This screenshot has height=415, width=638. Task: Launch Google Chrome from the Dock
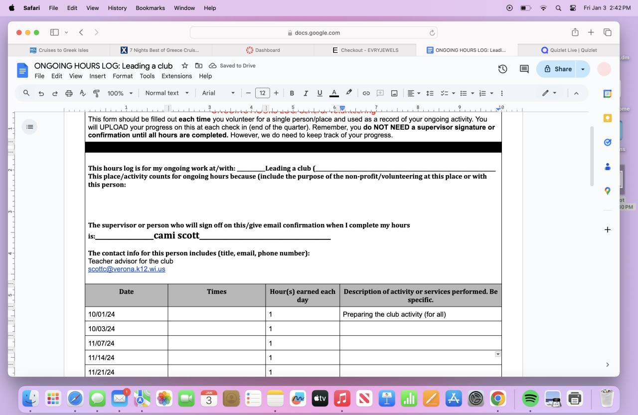(497, 398)
